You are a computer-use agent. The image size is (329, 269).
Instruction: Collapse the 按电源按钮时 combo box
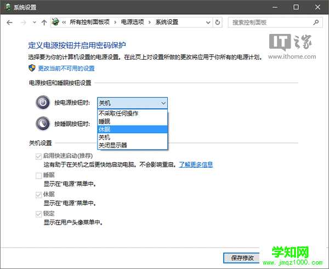click(x=132, y=103)
